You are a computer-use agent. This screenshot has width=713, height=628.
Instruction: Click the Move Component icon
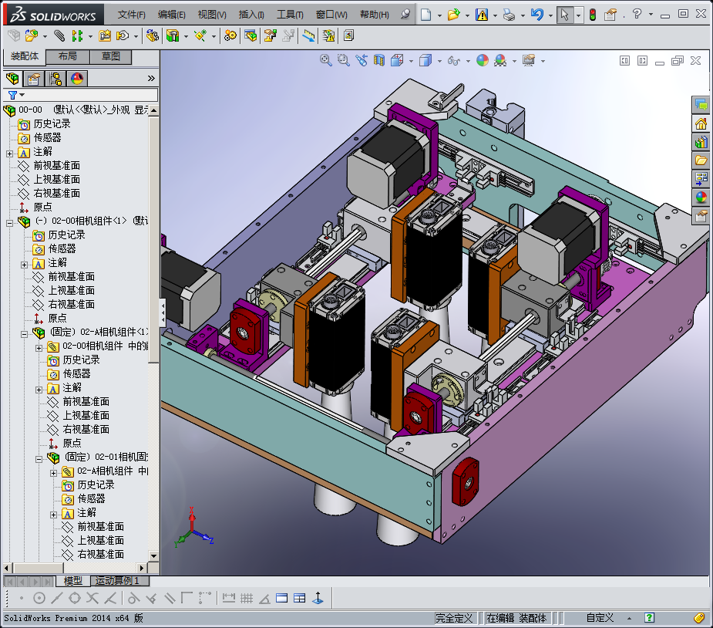pyautogui.click(x=123, y=35)
